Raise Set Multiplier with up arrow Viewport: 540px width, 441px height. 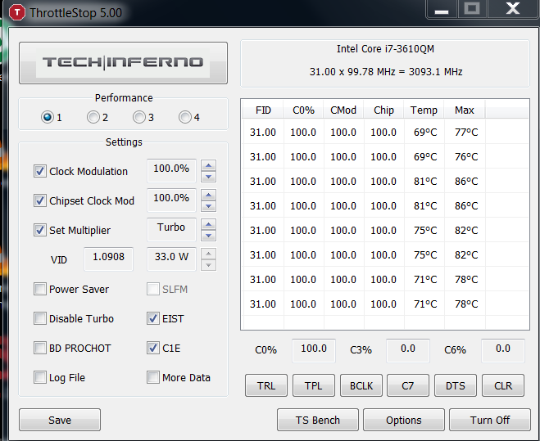click(x=208, y=225)
